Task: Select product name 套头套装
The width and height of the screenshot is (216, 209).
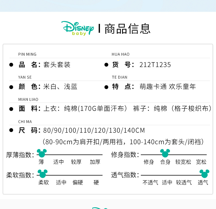Action: tap(57, 65)
